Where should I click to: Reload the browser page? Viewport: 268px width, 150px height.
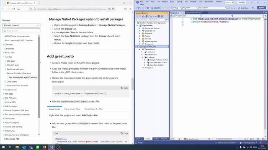13,9
